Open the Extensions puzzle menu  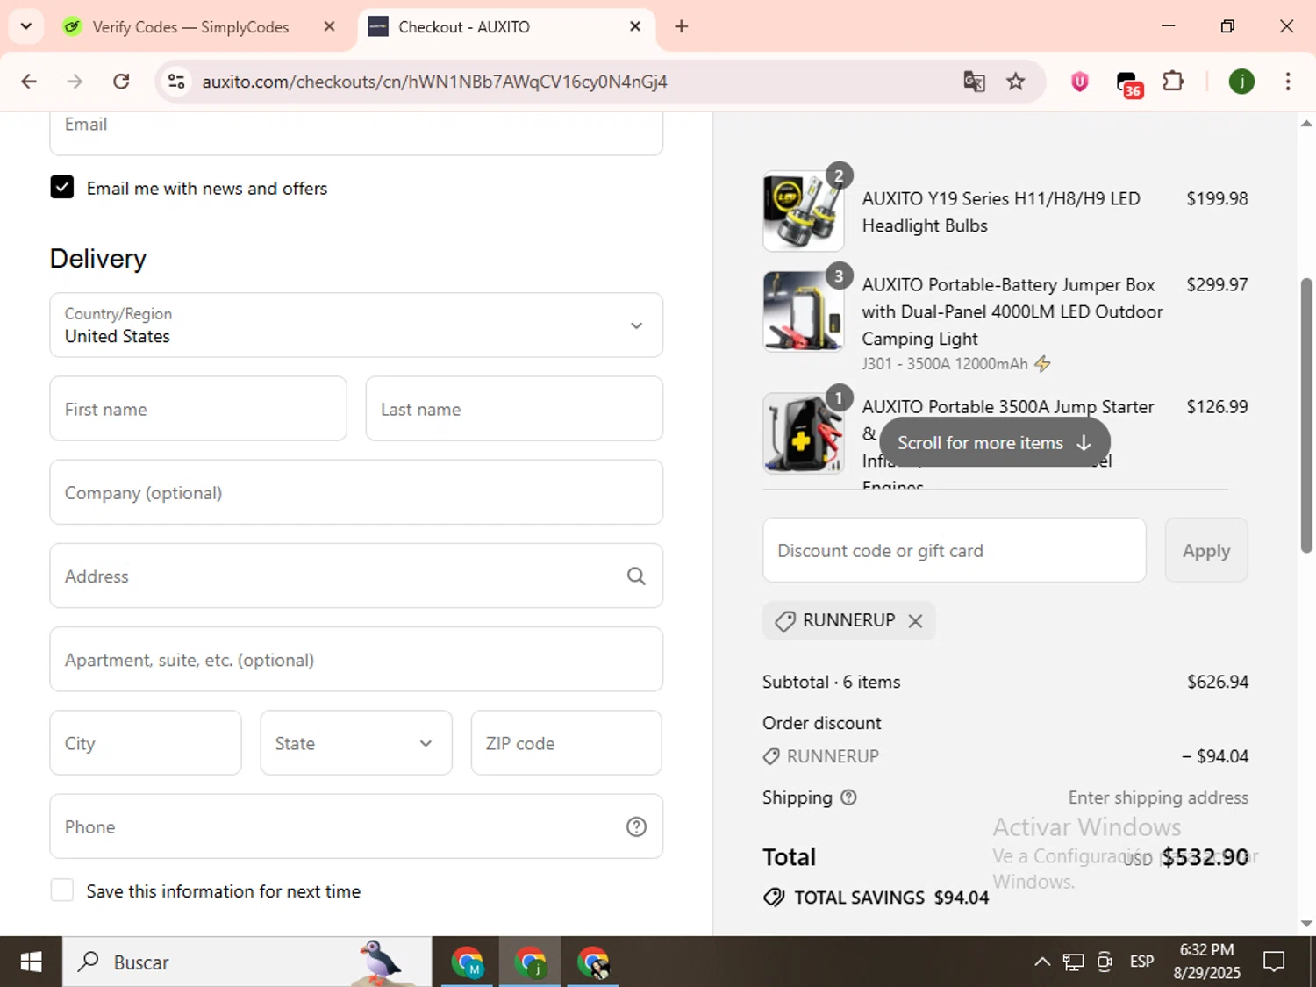pyautogui.click(x=1173, y=82)
